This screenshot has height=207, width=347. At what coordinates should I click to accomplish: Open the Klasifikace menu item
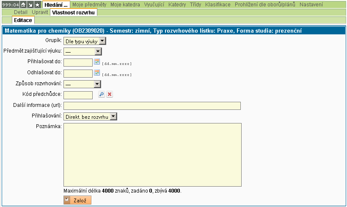(x=218, y=5)
